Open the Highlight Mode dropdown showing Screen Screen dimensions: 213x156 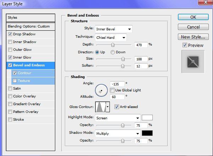pyautogui.click(x=118, y=118)
